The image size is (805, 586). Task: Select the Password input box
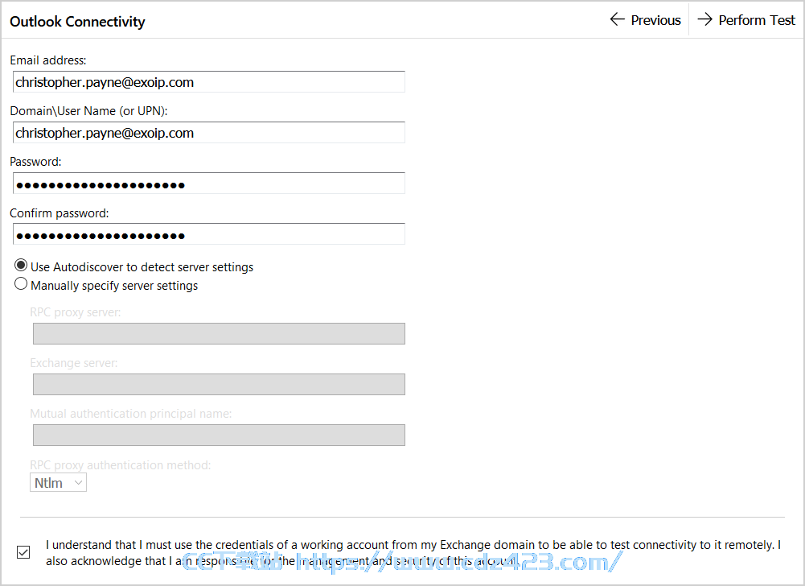coord(209,184)
